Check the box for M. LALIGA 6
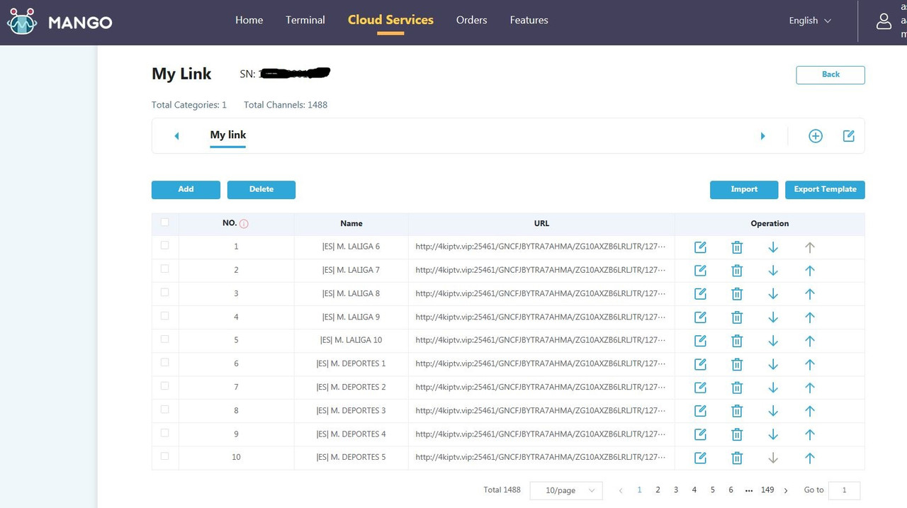This screenshot has width=907, height=508. point(165,245)
